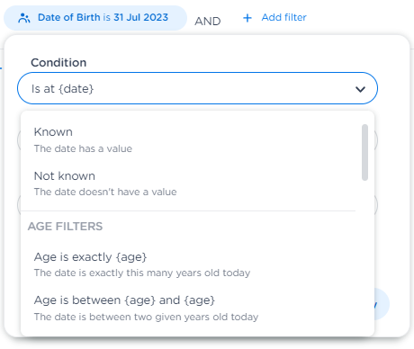The height and width of the screenshot is (349, 414).
Task: Click the AND operator label
Action: (x=208, y=22)
